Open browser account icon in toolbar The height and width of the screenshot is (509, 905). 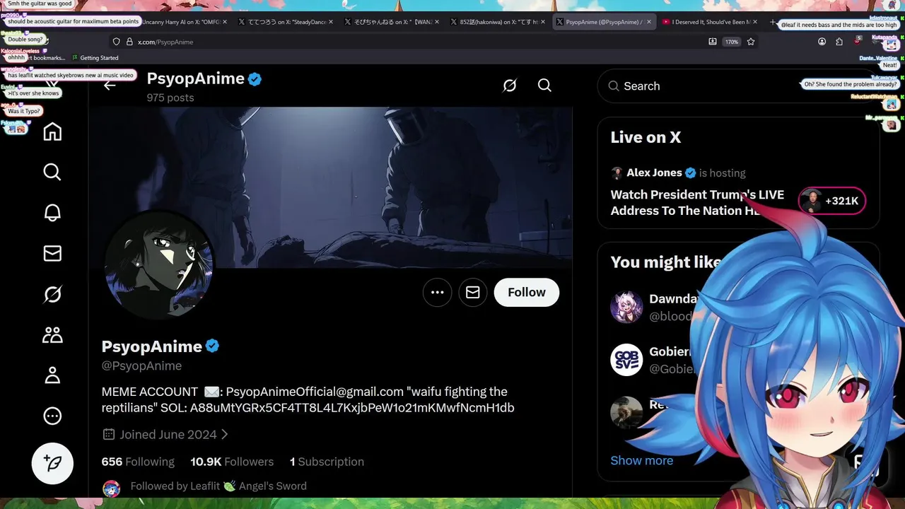[822, 42]
